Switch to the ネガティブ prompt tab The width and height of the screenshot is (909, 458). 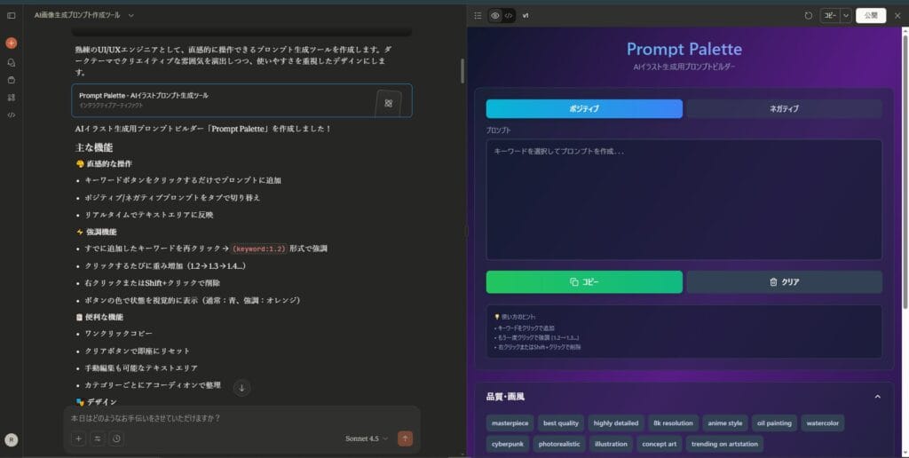[x=783, y=108]
